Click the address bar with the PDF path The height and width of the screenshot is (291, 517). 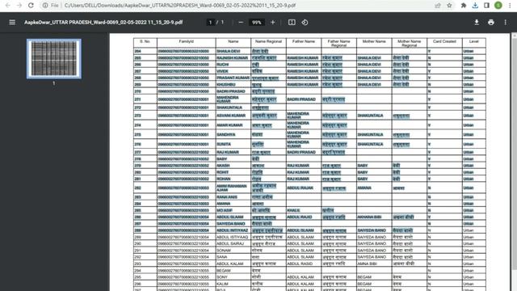[x=179, y=6]
